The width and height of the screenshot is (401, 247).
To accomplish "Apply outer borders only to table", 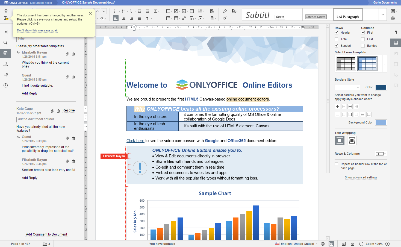I will tap(356, 107).
